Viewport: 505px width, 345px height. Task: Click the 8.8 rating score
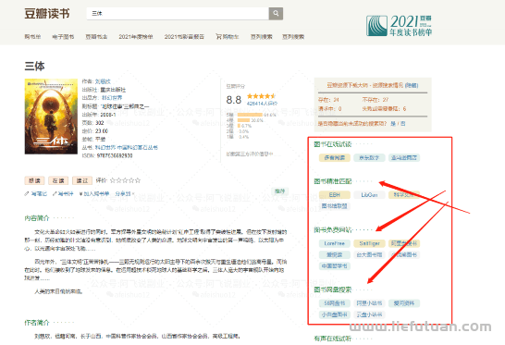click(x=233, y=100)
